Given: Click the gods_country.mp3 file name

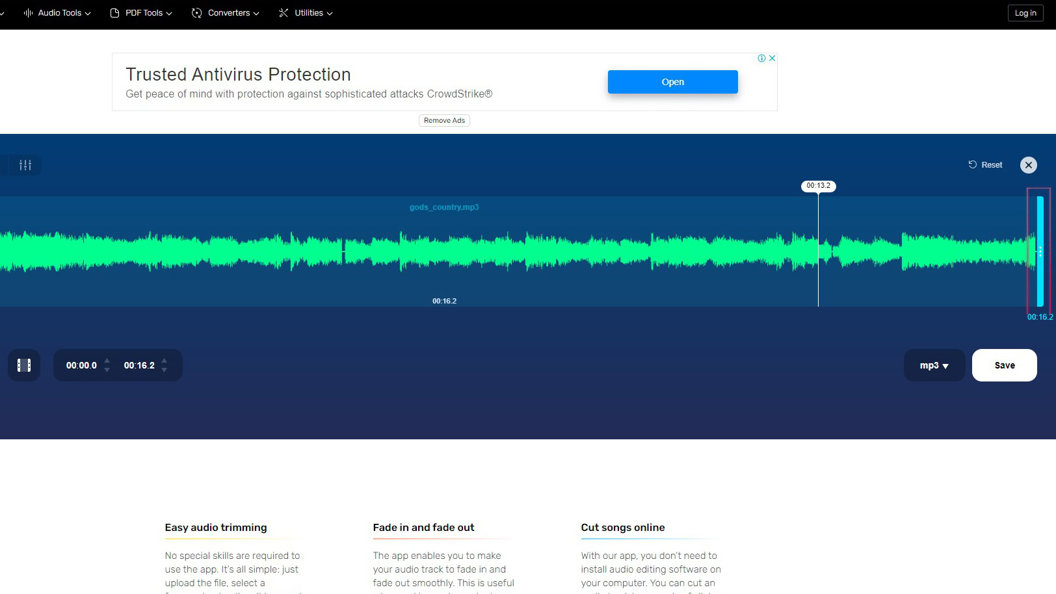Looking at the screenshot, I should tap(444, 207).
